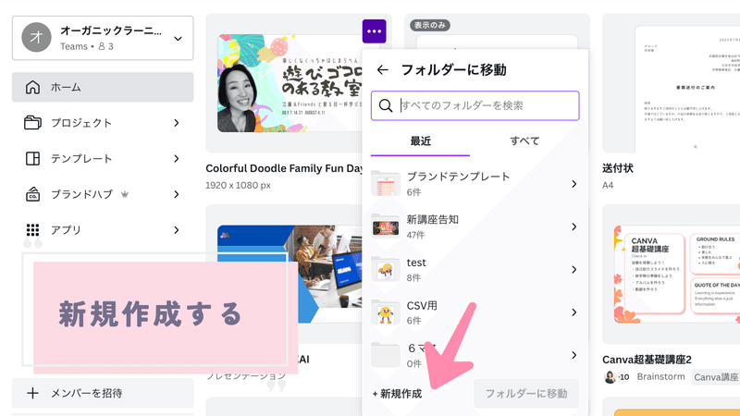Open the three-dot menu on the design card
The width and height of the screenshot is (740, 416).
pyautogui.click(x=375, y=31)
